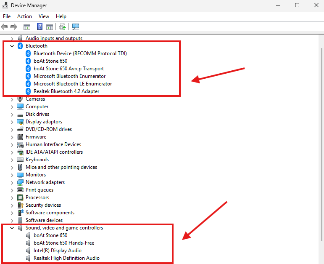Click the Update device driver toolbar icon
This screenshot has height=264, width=324.
coord(63,27)
